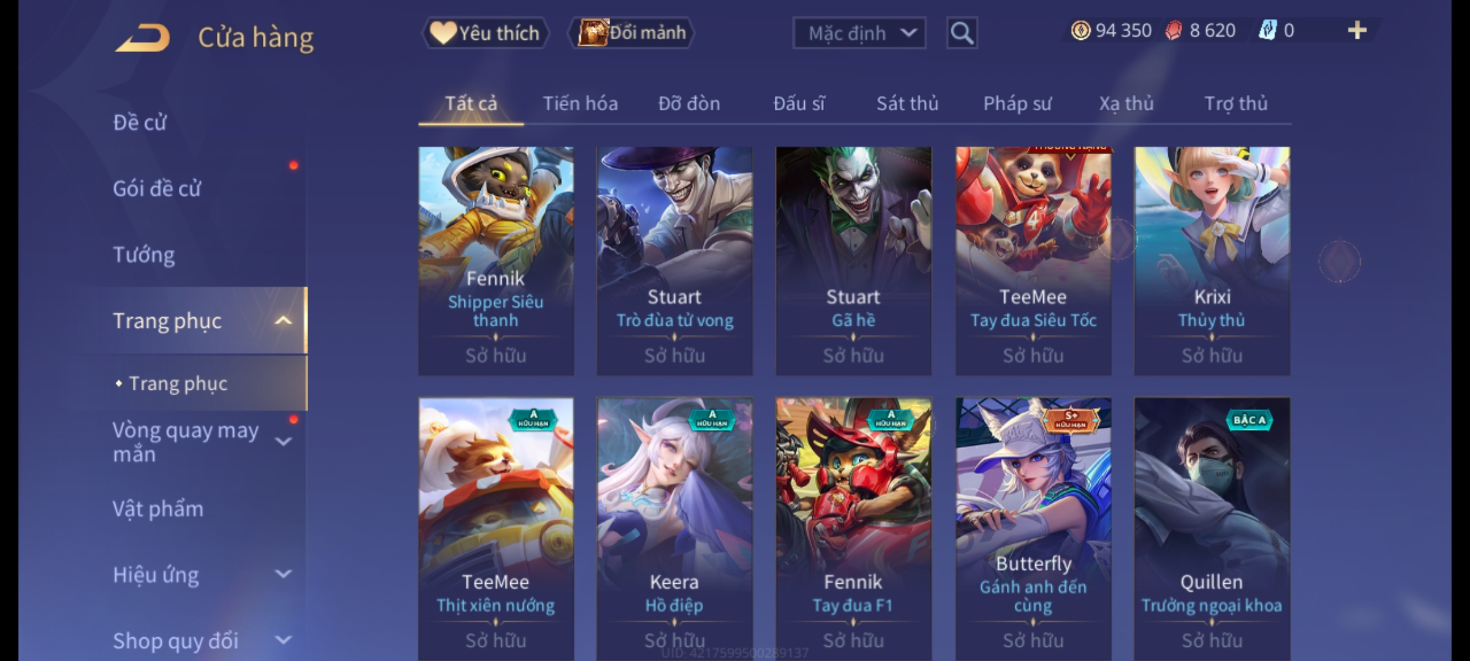The width and height of the screenshot is (1470, 661).
Task: Tap the plus icon to add currency
Action: [1357, 31]
